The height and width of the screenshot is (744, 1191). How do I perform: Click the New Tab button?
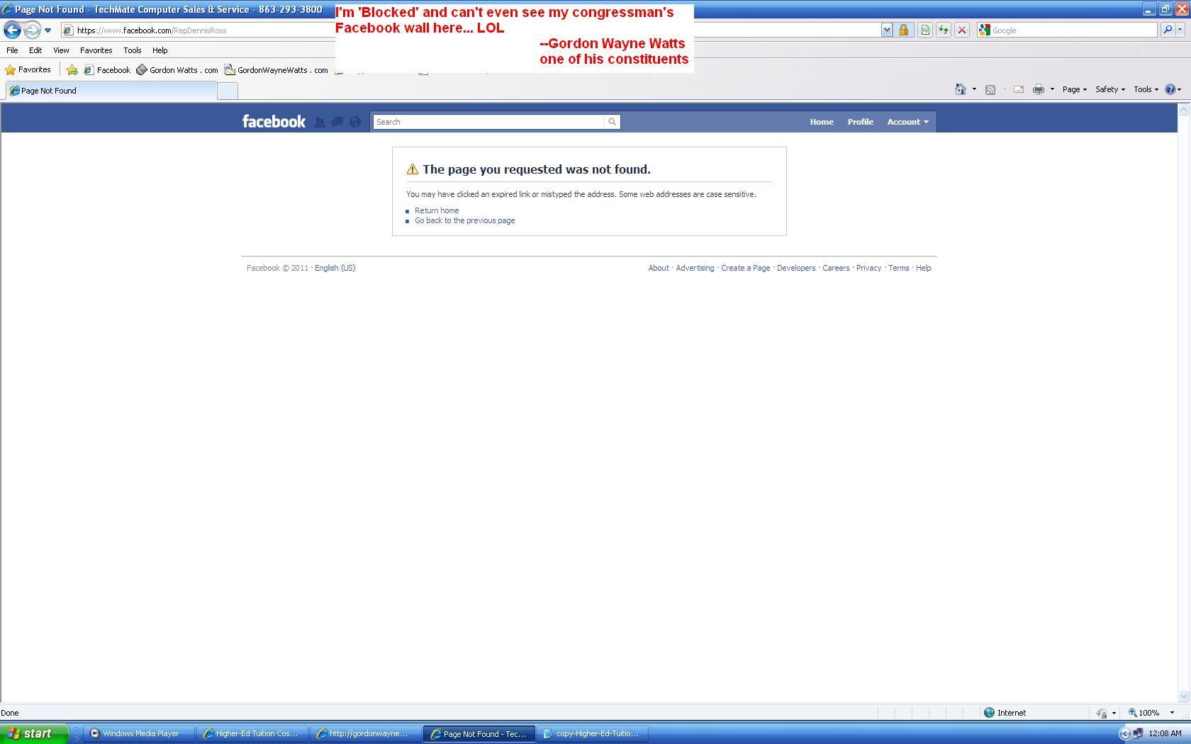click(227, 91)
